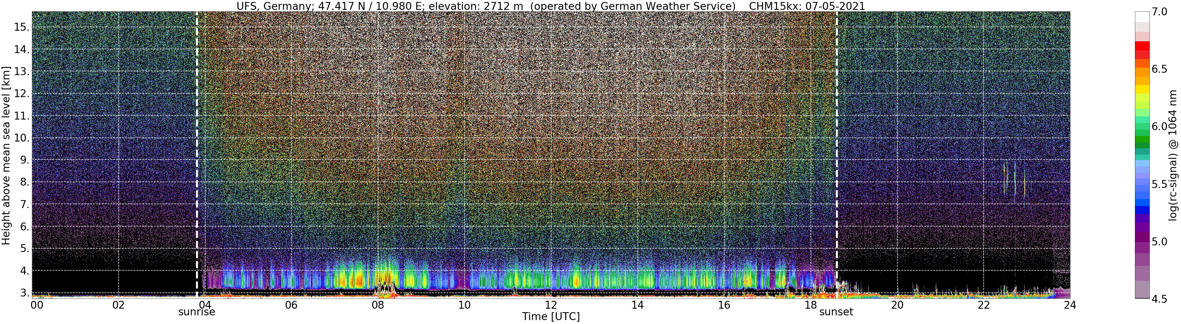This screenshot has width=1181, height=324.
Task: Click the '14.' height tick label
Action: click(x=22, y=50)
